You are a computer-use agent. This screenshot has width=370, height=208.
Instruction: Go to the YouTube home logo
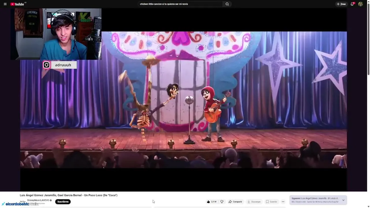17,4
